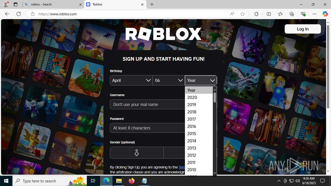View site information lock icon
The height and width of the screenshot is (186, 331).
(32, 14)
